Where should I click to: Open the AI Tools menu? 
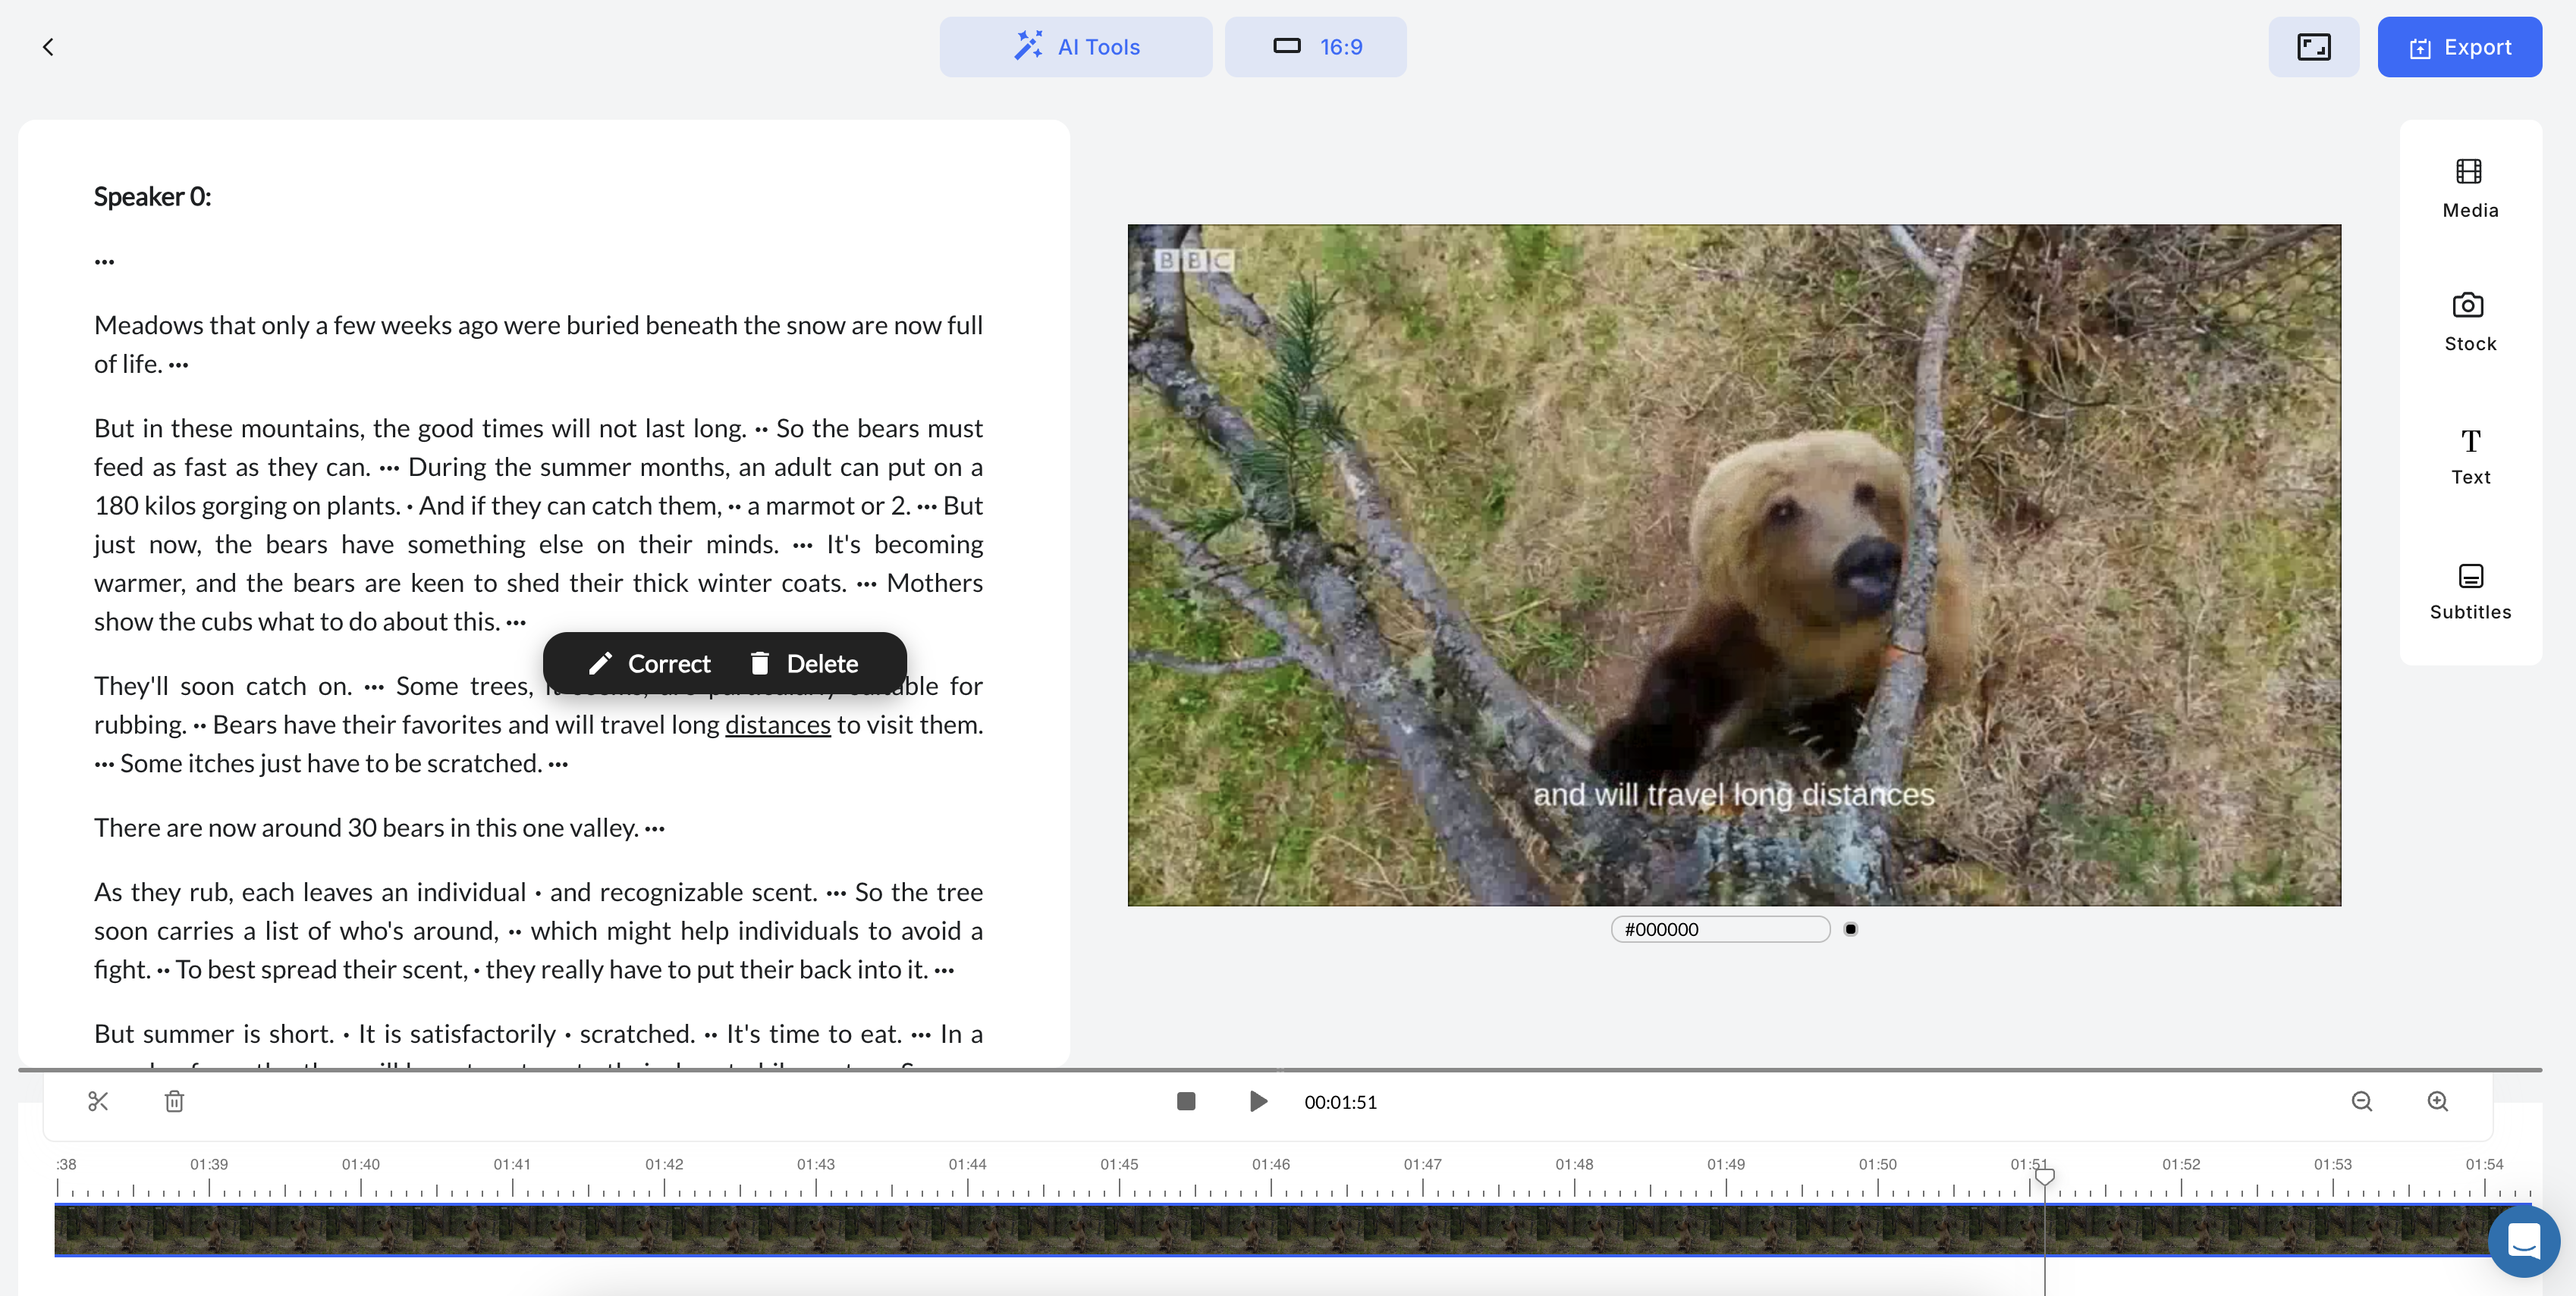point(1075,47)
